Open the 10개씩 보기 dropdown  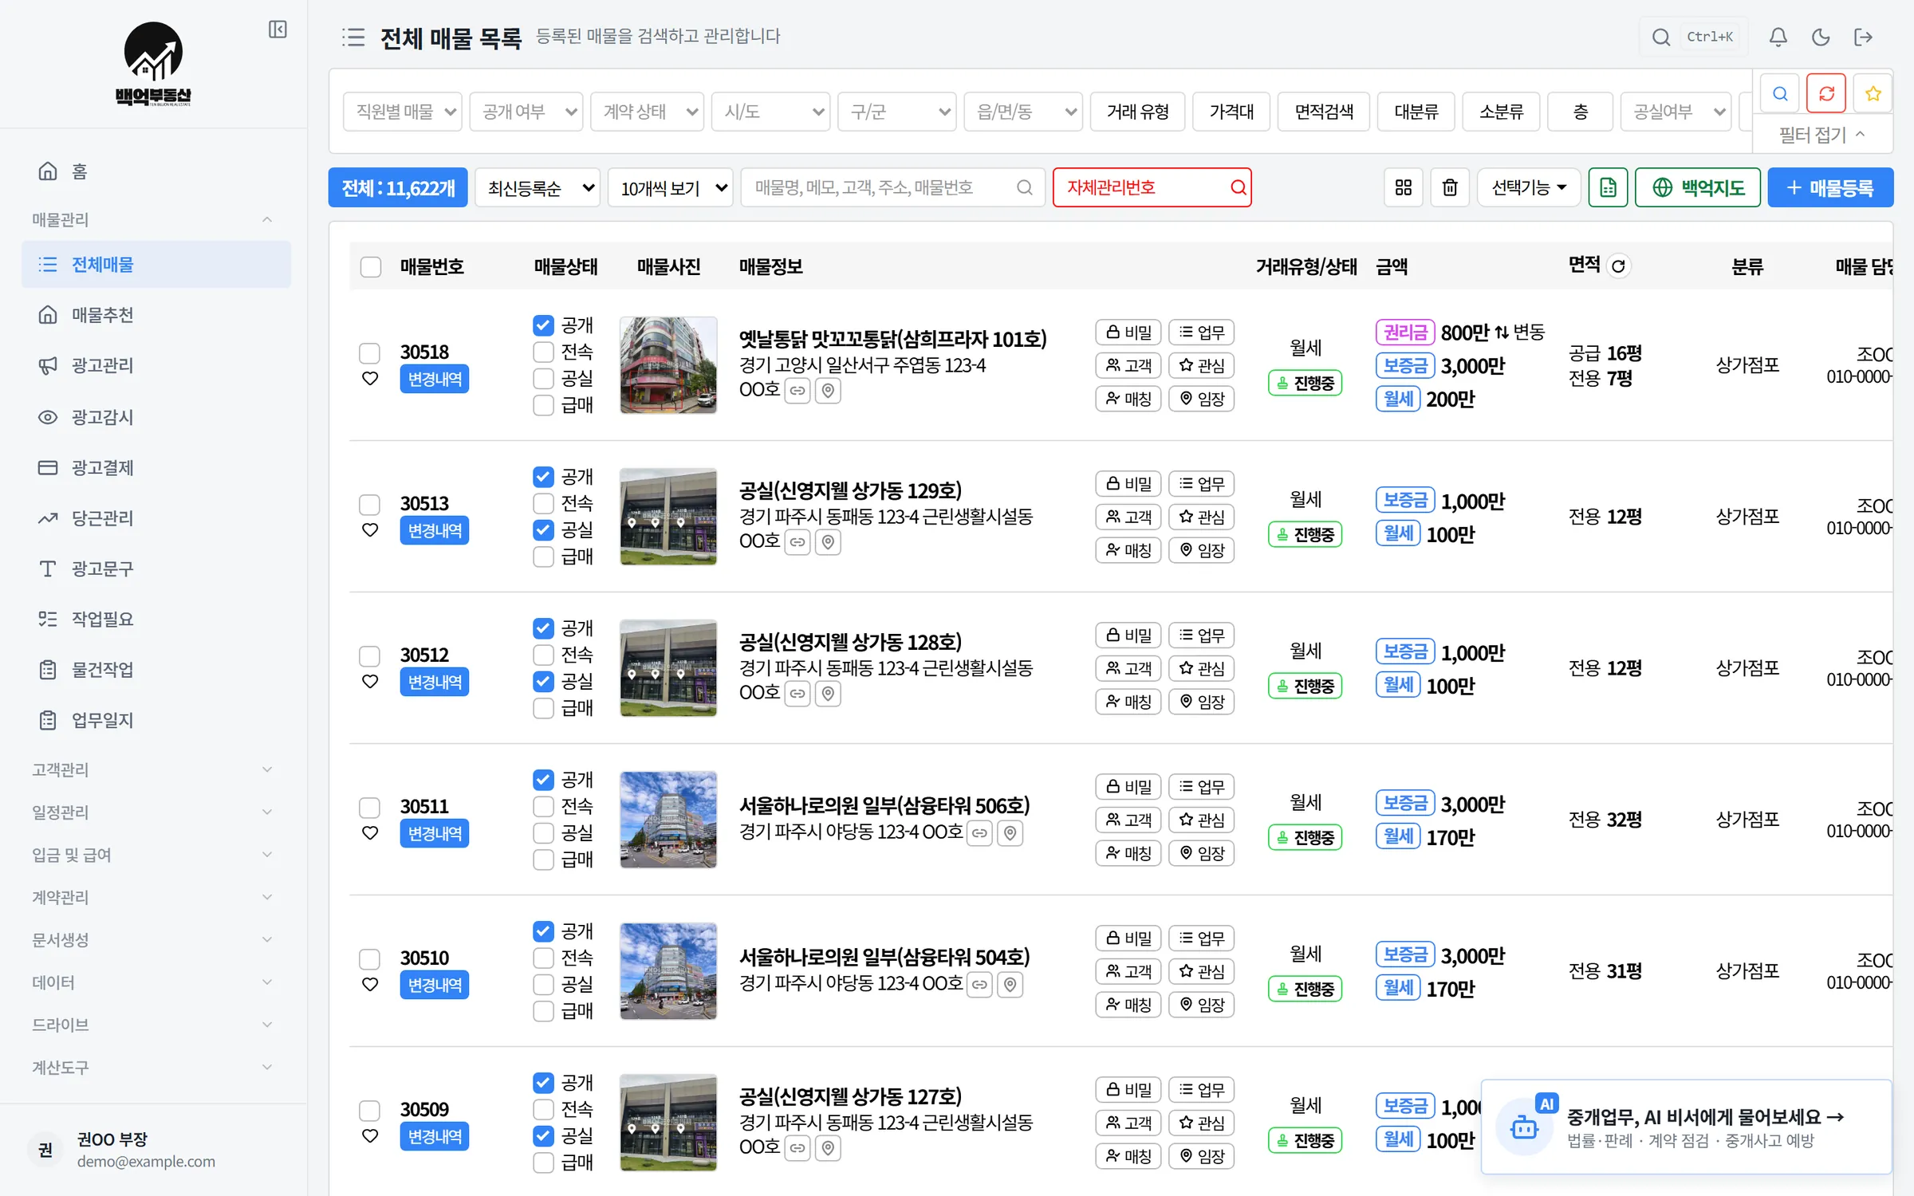[670, 187]
